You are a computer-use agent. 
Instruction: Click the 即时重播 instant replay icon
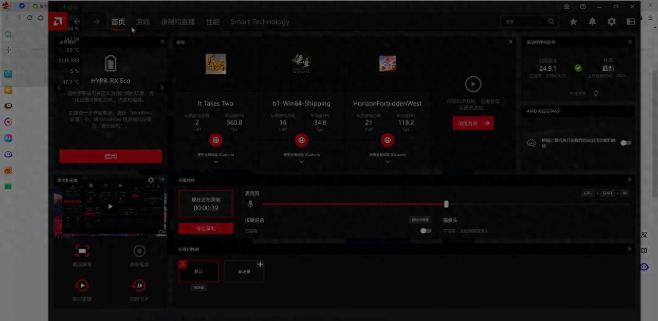[82, 286]
